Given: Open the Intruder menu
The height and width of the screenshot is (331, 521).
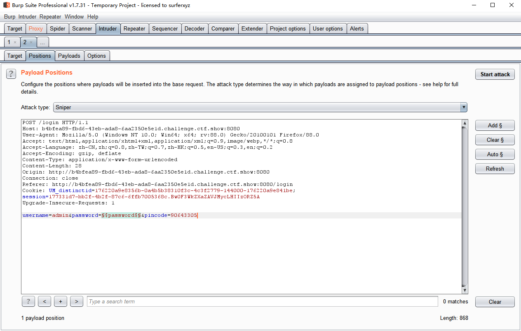Looking at the screenshot, I should (x=27, y=16).
